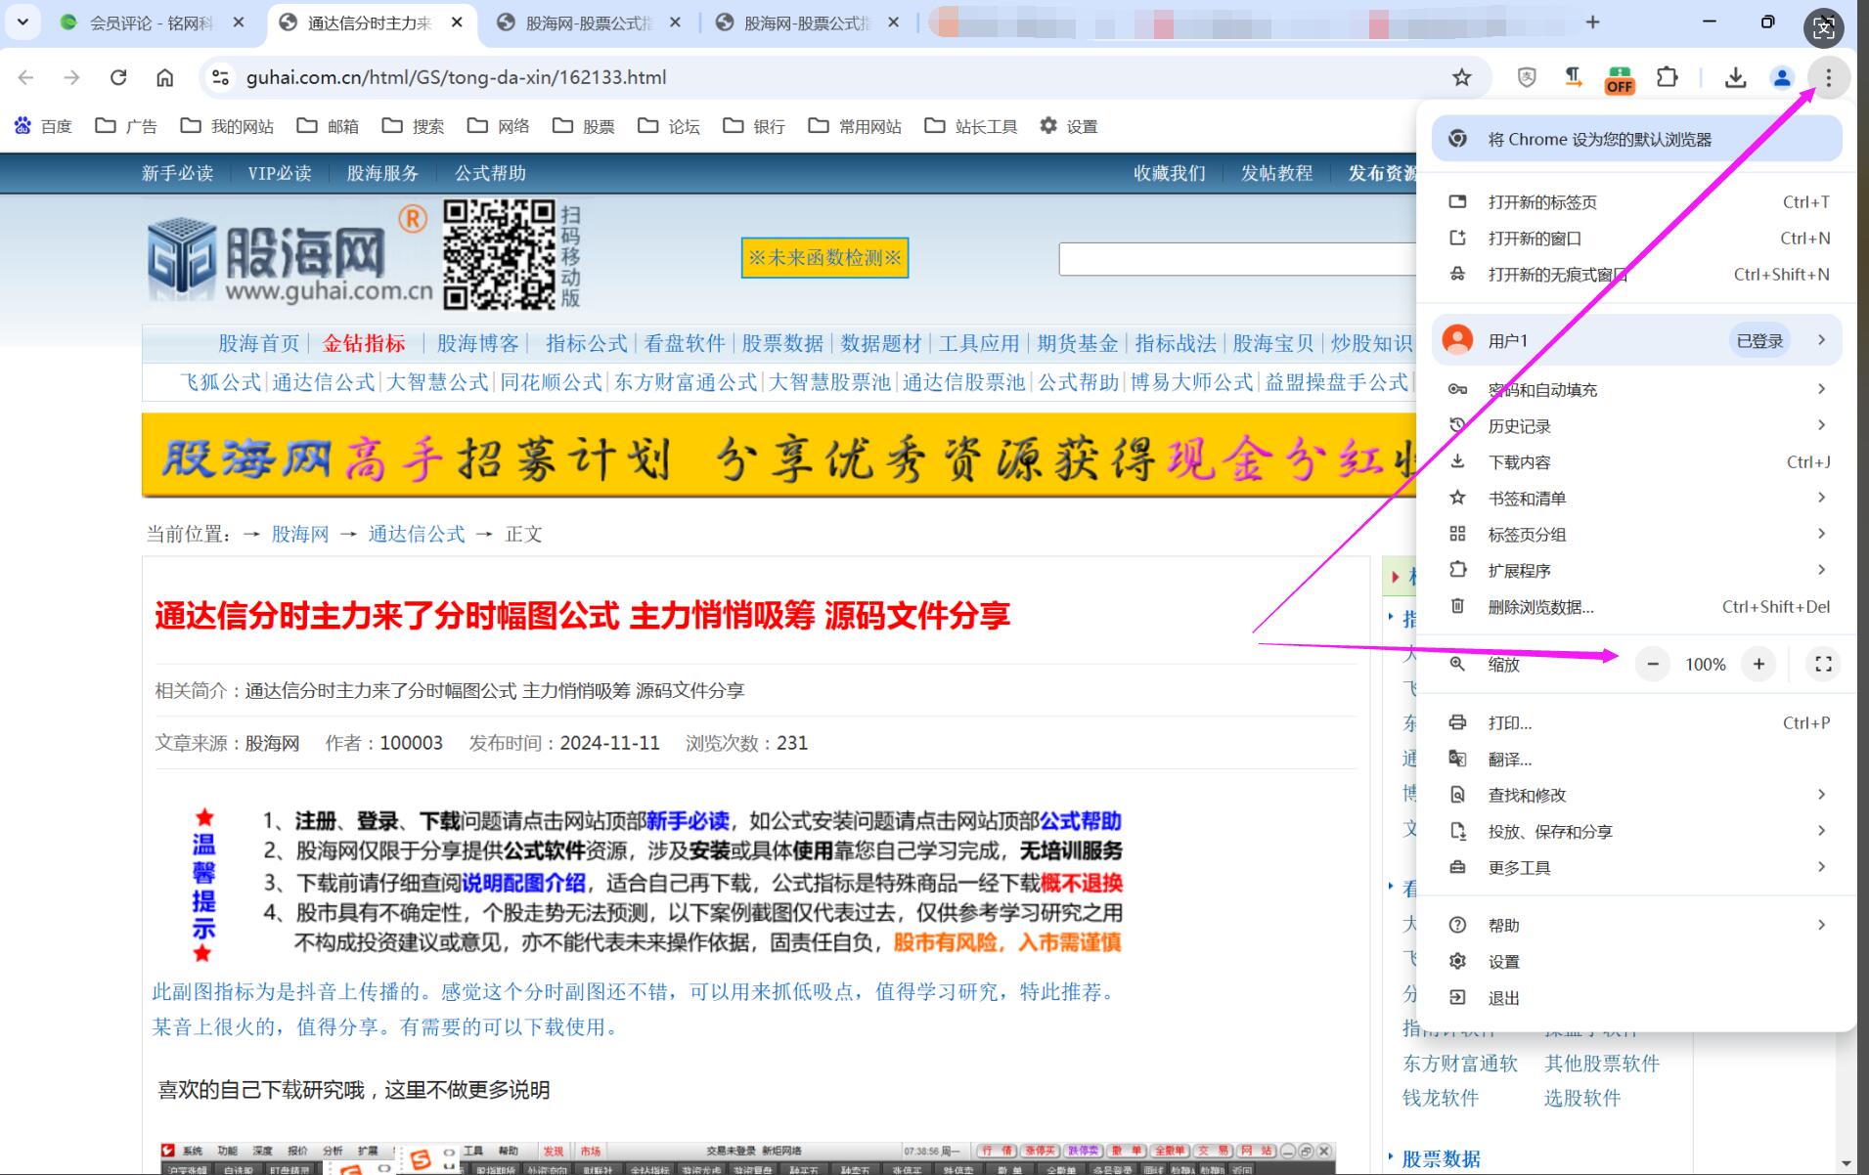Expand the 查找和修改 submenu
Screen dimensions: 1869x1175
[1638, 796]
